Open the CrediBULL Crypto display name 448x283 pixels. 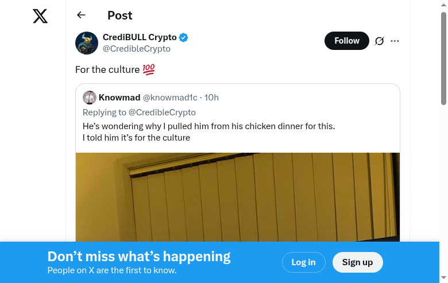(x=140, y=37)
